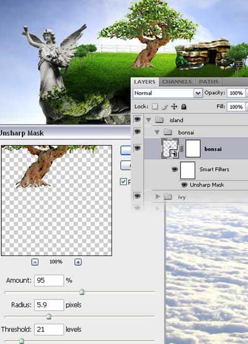Collapse the island group folder
The width and height of the screenshot is (248, 344).
[149, 120]
